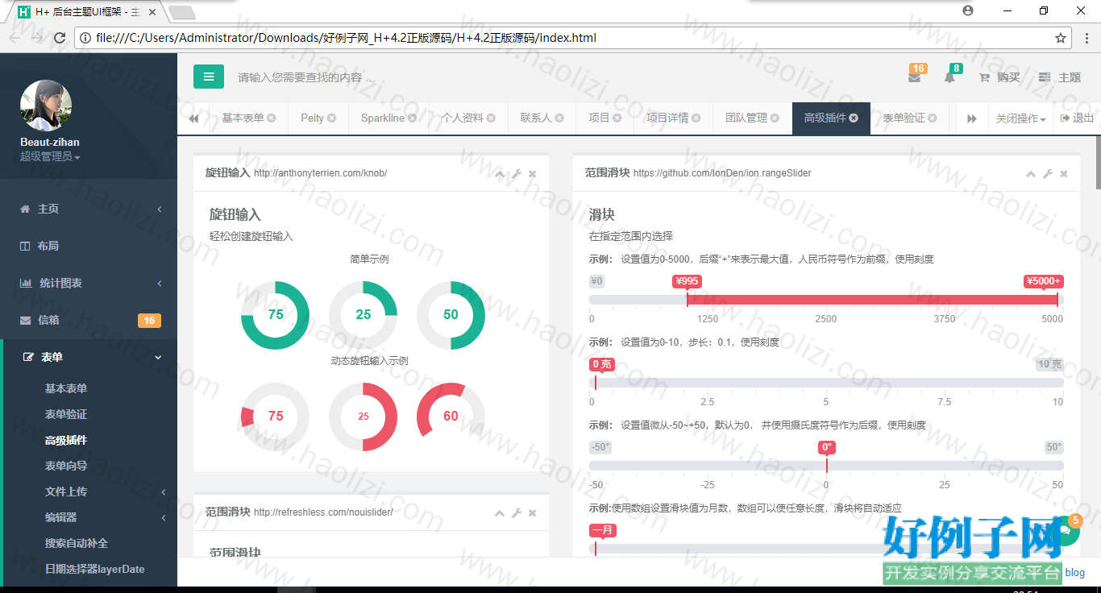Switch to the 团队管理 tab
Image resolution: width=1101 pixels, height=593 pixels.
pyautogui.click(x=746, y=118)
